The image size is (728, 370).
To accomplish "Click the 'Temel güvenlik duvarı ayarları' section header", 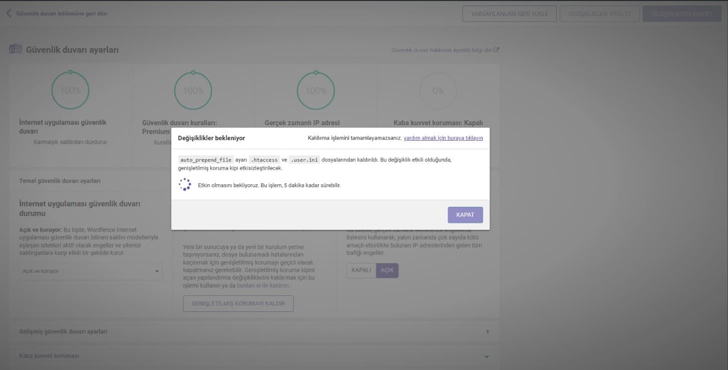I will click(60, 181).
